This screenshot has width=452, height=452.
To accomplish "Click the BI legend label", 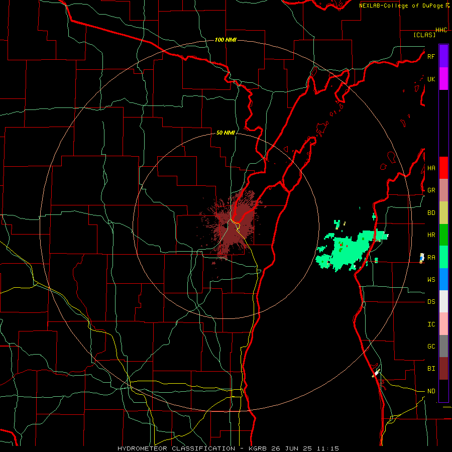I will coord(431,369).
